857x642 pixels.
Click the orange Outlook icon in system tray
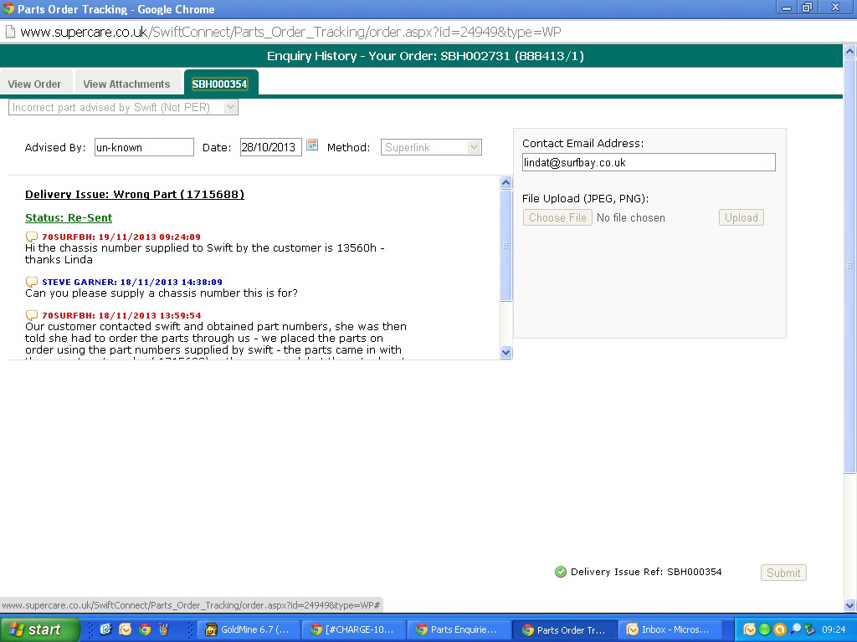[x=749, y=629]
